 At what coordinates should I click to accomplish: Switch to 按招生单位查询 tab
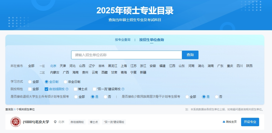(152, 40)
